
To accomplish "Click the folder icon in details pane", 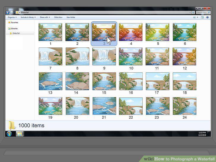I will [12, 125].
